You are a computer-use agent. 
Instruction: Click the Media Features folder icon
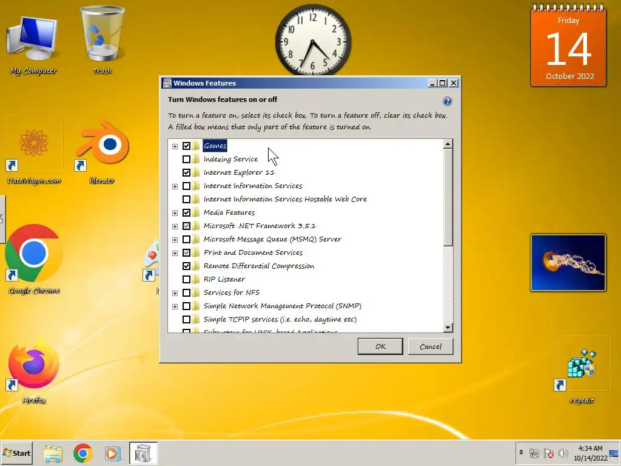[196, 212]
